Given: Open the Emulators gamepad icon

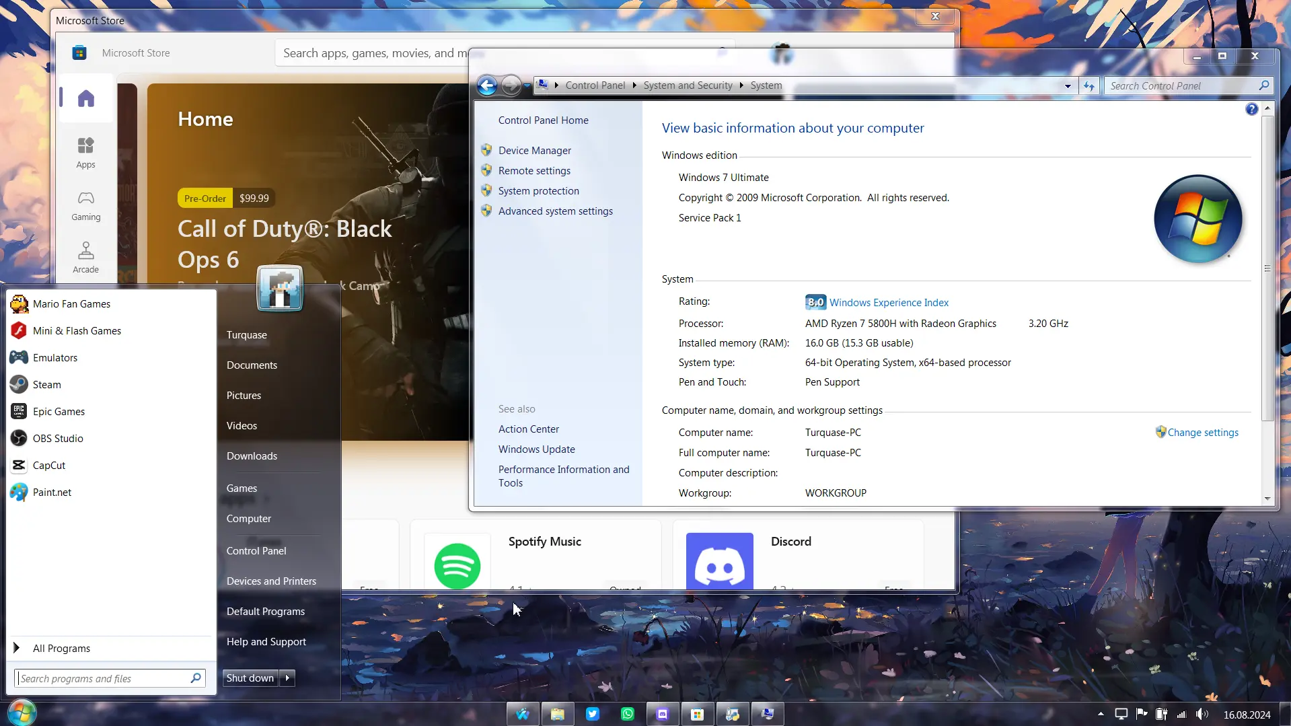Looking at the screenshot, I should [x=19, y=358].
